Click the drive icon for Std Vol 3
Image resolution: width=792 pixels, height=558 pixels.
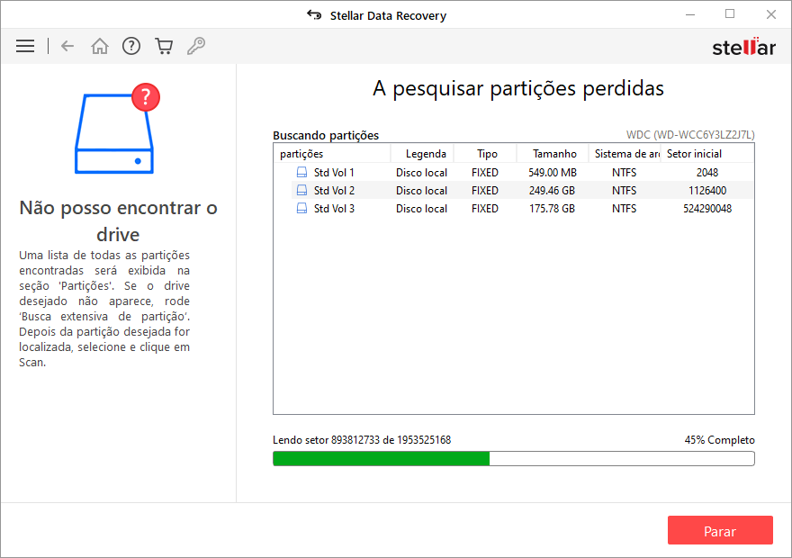(x=301, y=209)
